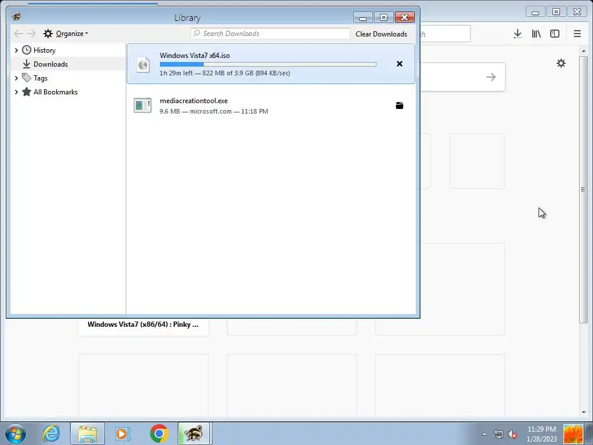Select the Windows Vista7 x64.iso file name
Image resolution: width=593 pixels, height=445 pixels.
[195, 56]
